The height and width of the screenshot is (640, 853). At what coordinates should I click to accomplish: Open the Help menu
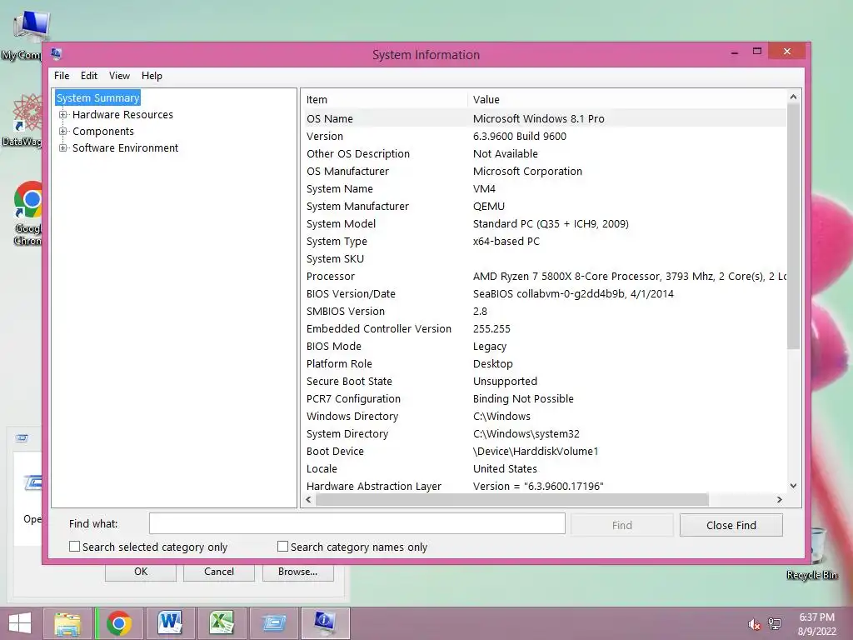(152, 76)
